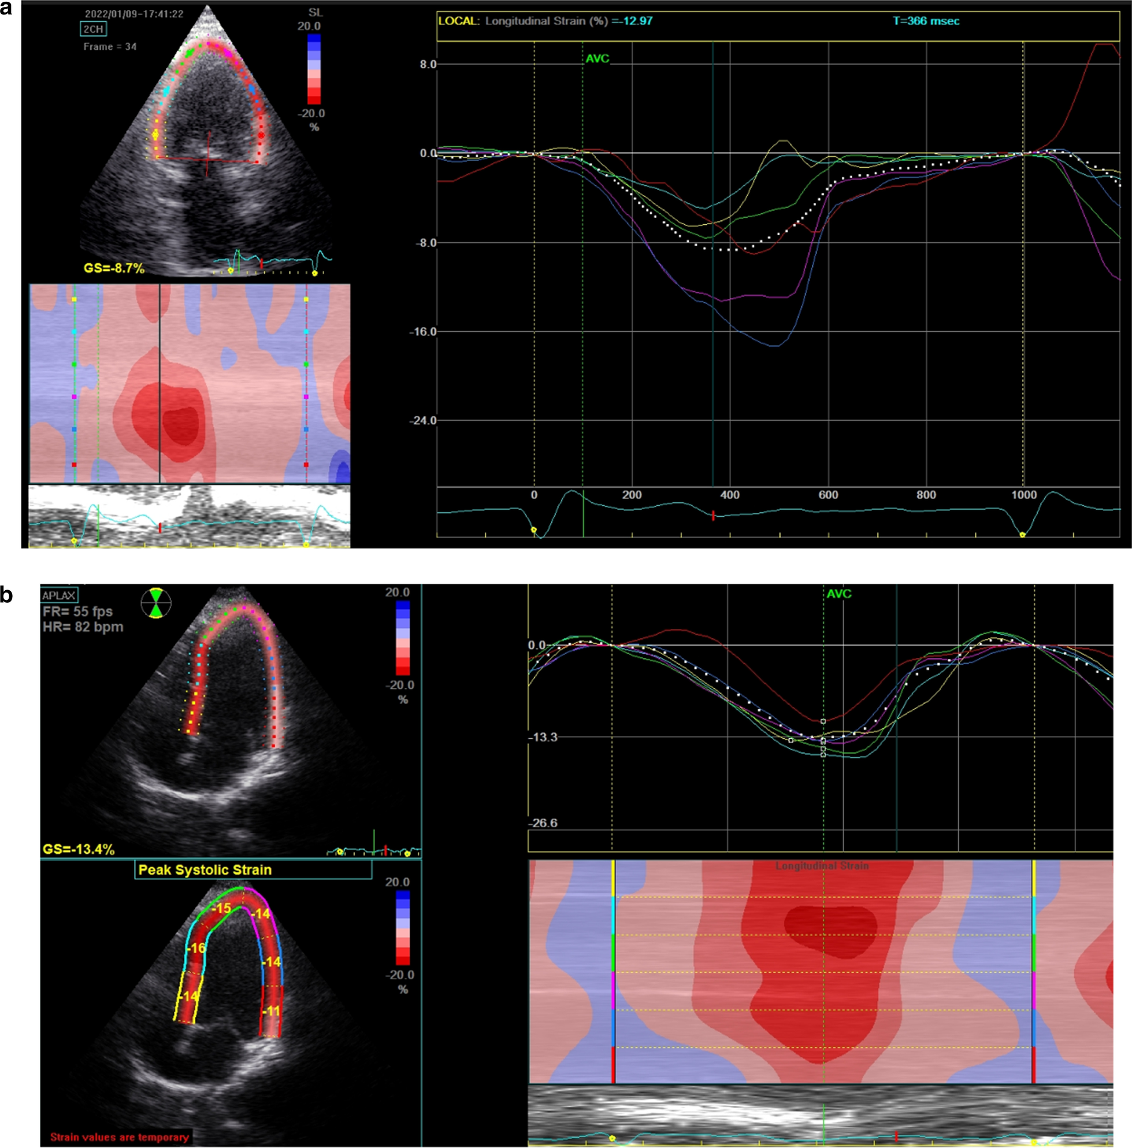Click the Longitudinal Strain title on panel b map
1132x1148 pixels.
pyautogui.click(x=822, y=866)
